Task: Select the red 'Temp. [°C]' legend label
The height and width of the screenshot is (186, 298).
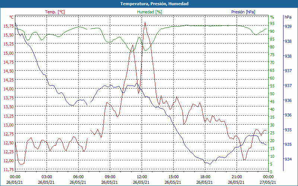Action: 55,12
